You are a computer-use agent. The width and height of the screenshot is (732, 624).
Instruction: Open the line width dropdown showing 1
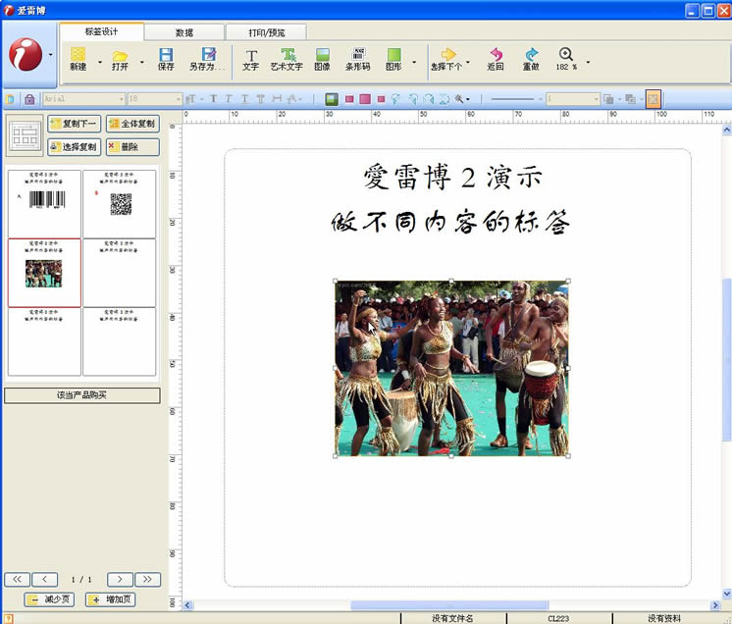pyautogui.click(x=596, y=99)
